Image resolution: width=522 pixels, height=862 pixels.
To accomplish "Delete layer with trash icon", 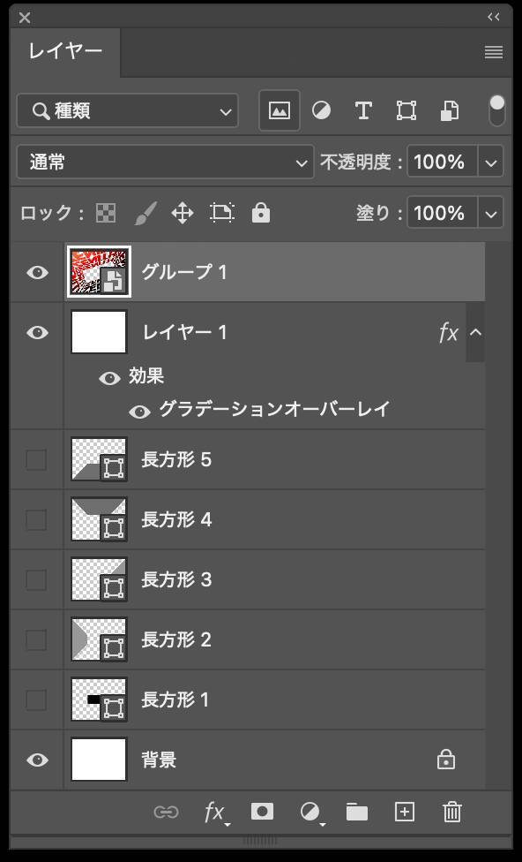I will point(451,812).
